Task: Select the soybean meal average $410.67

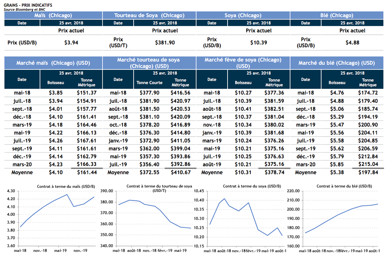Action: (180, 172)
